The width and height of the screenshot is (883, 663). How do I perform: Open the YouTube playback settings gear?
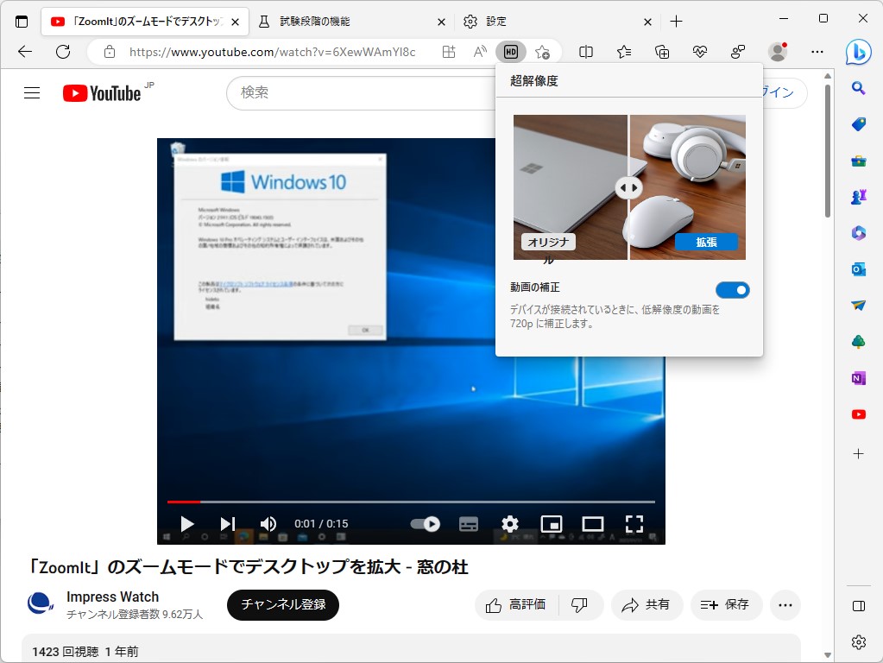click(509, 523)
